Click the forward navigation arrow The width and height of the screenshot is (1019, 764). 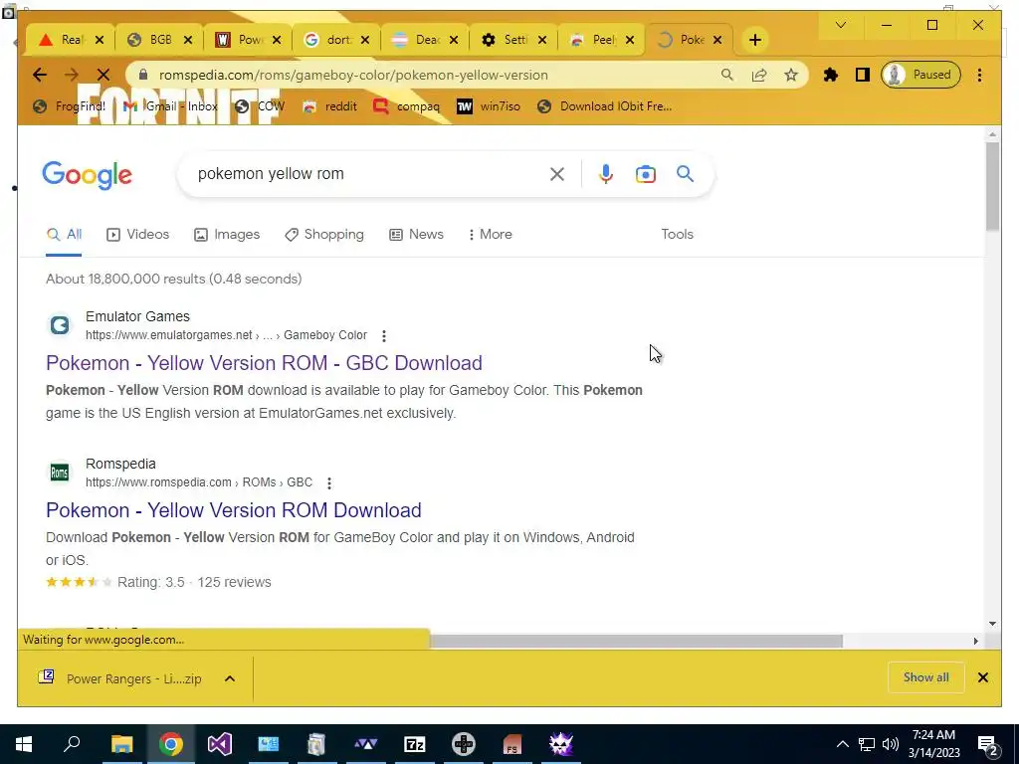(72, 75)
